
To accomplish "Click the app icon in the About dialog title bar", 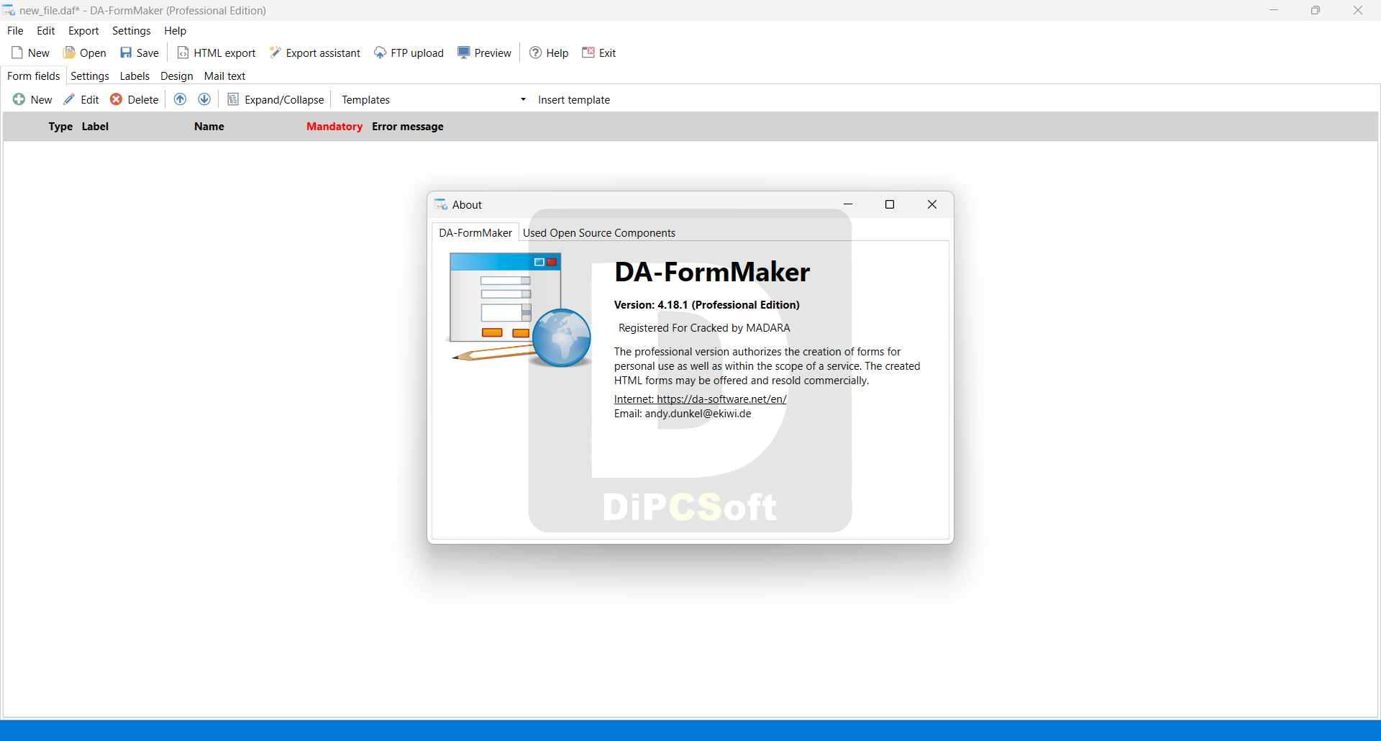I will click(x=441, y=205).
